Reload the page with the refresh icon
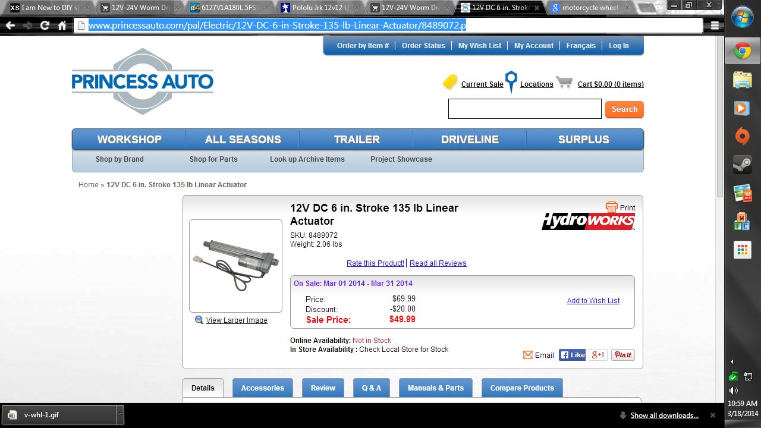The width and height of the screenshot is (761, 428). (45, 26)
